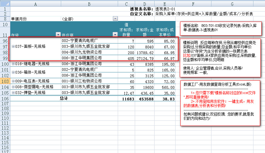This screenshot has width=265, height=153.
Task: Select the grand total amount cell 453588
Action: click(145, 99)
